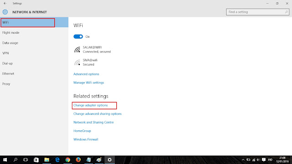Launch Firefox from the taskbar
This screenshot has width=292, height=164.
[x=78, y=160]
